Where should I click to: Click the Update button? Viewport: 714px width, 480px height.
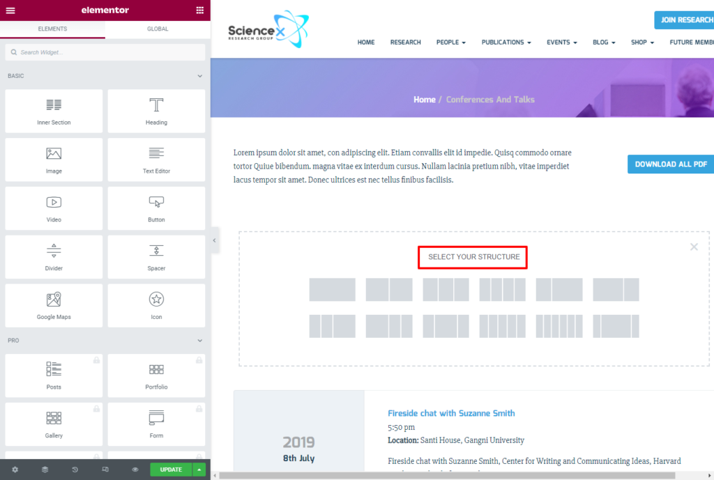pyautogui.click(x=171, y=470)
